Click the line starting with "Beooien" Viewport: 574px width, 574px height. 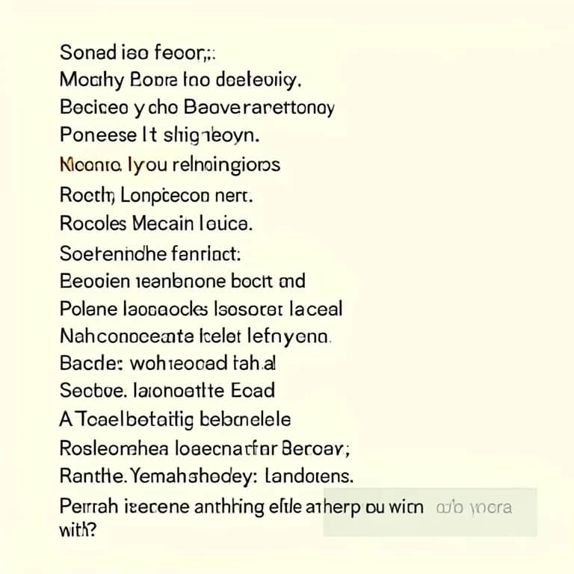point(182,282)
